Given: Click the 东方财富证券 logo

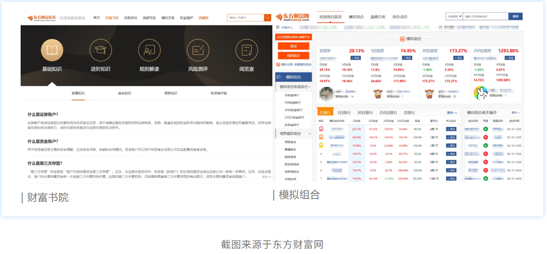Looking at the screenshot, I should 42,18.
